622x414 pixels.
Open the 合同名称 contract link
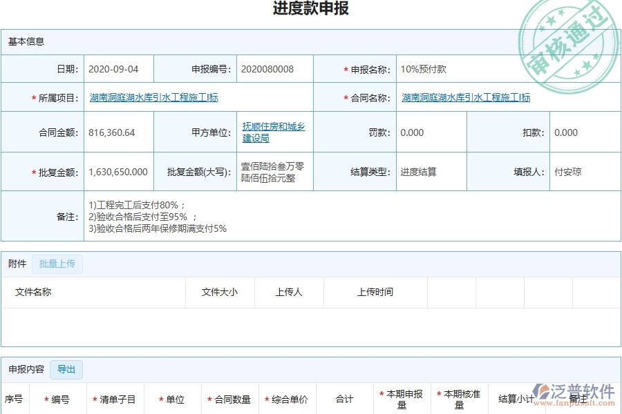point(466,98)
